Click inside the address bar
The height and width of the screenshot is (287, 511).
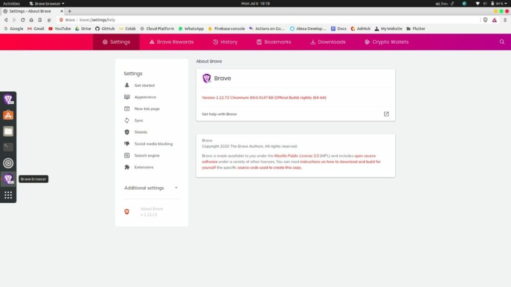click(x=150, y=20)
